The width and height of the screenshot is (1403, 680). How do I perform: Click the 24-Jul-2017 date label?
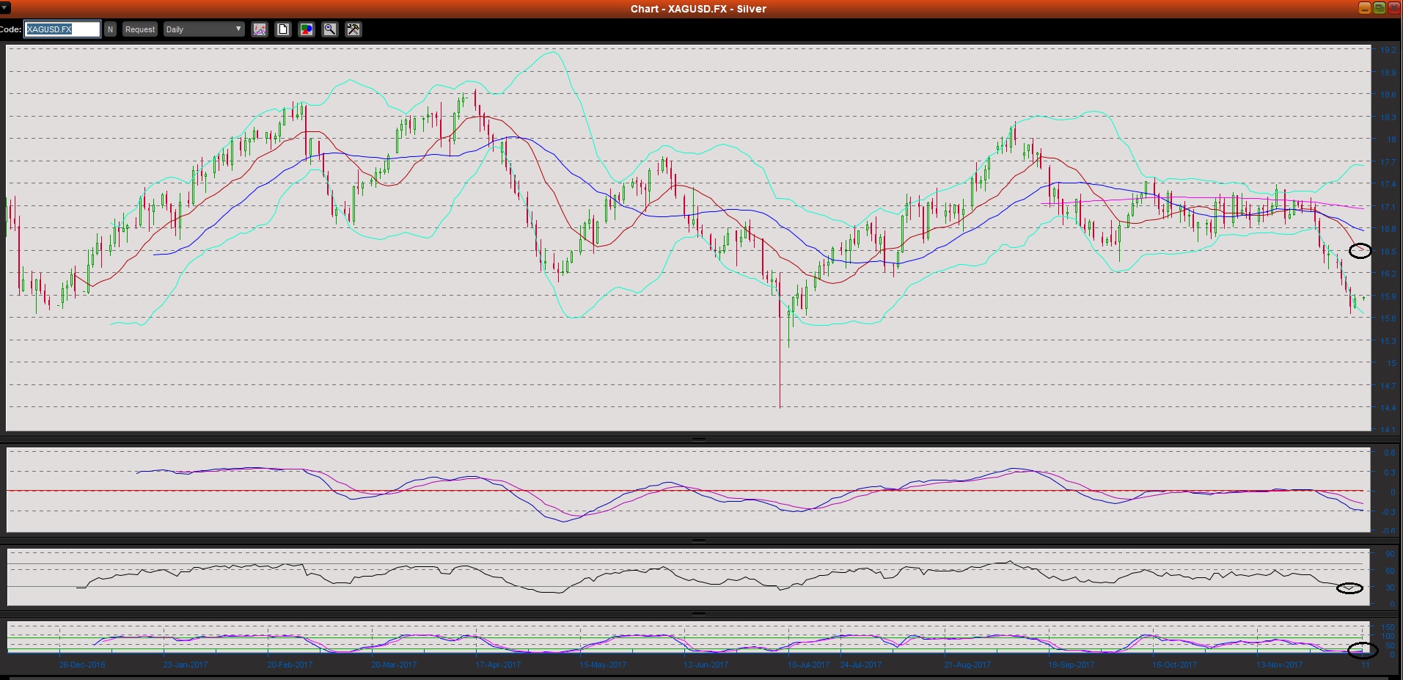pos(861,665)
